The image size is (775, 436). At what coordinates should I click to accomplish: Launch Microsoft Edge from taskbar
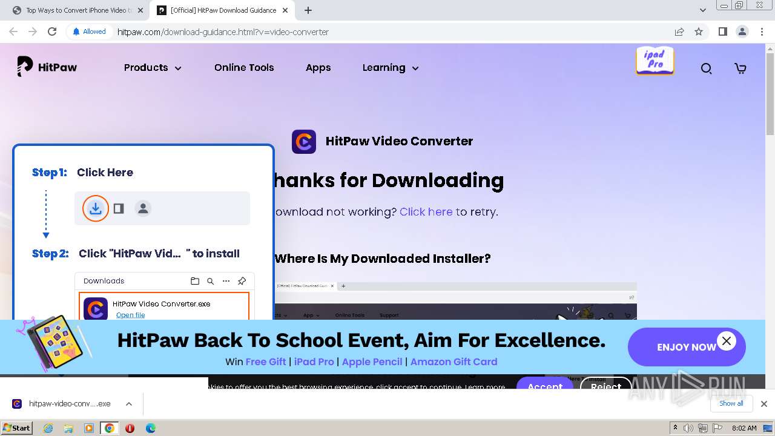[x=150, y=428]
